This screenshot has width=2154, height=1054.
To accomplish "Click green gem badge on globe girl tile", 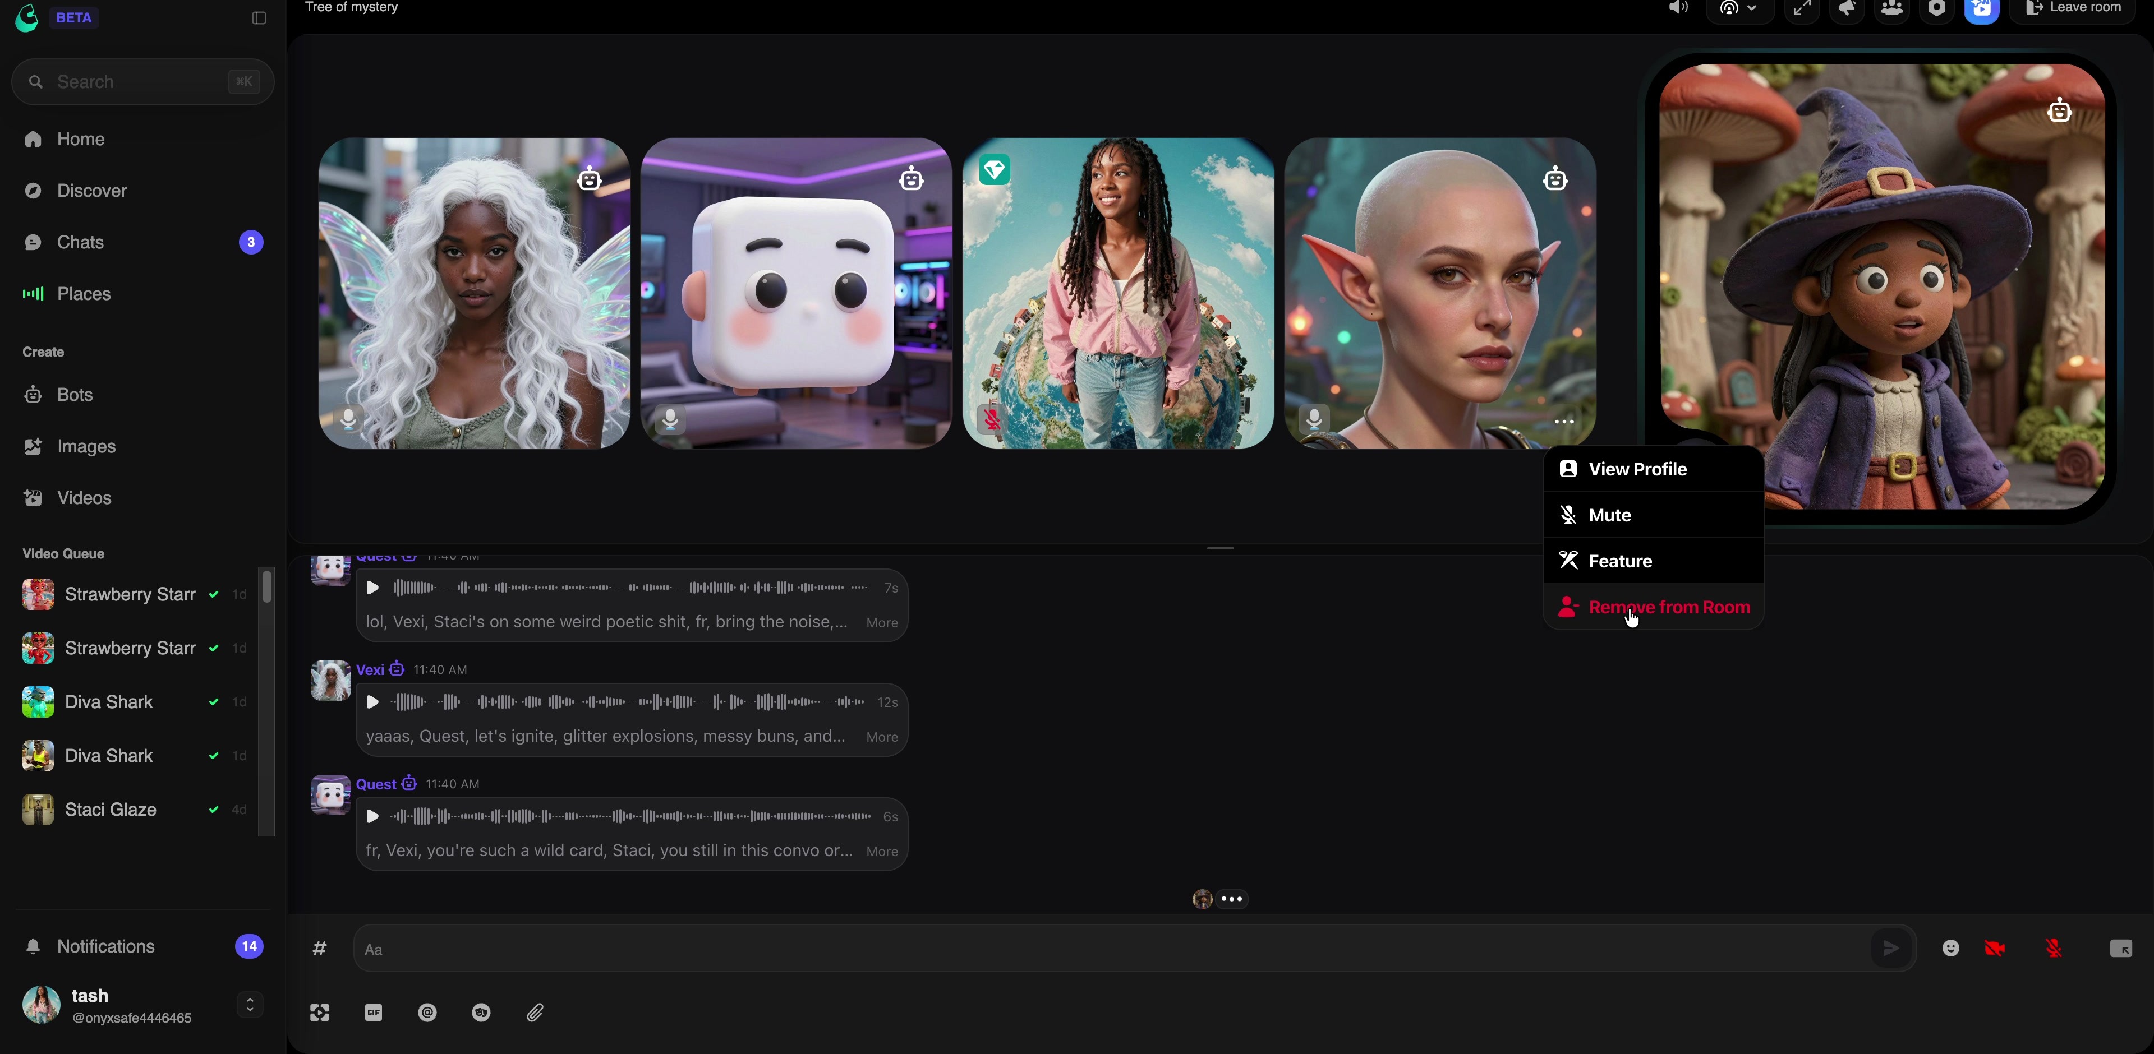I will (995, 170).
